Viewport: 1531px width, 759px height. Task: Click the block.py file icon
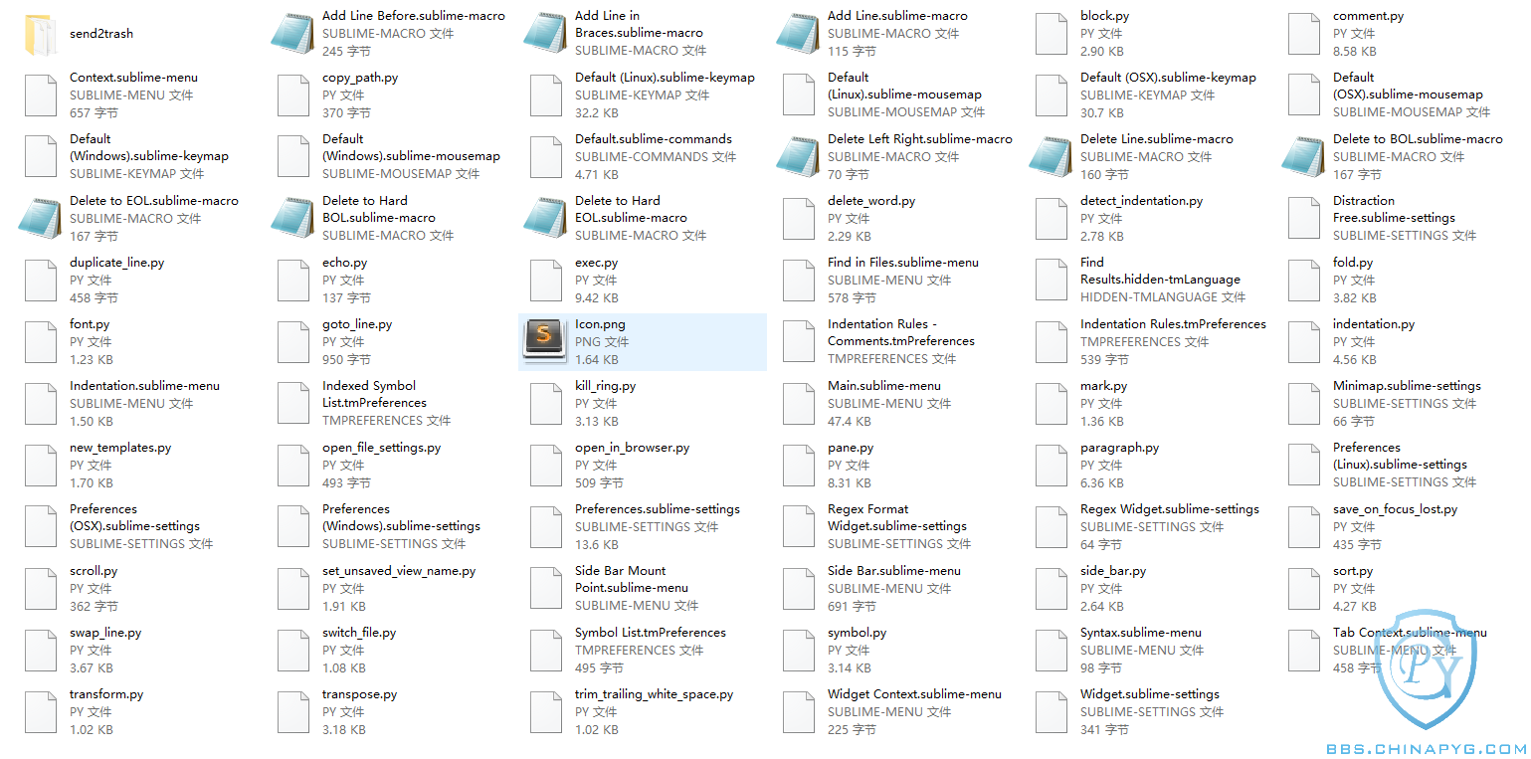[x=1052, y=34]
